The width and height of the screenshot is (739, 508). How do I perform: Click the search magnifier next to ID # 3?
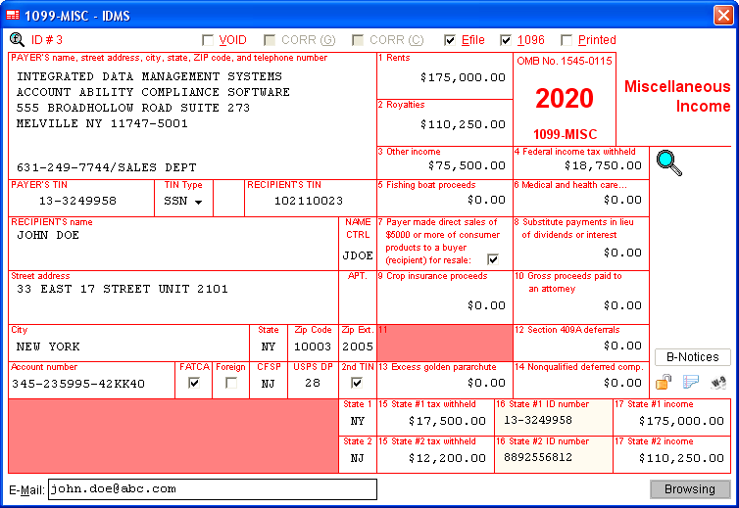pyautogui.click(x=17, y=39)
